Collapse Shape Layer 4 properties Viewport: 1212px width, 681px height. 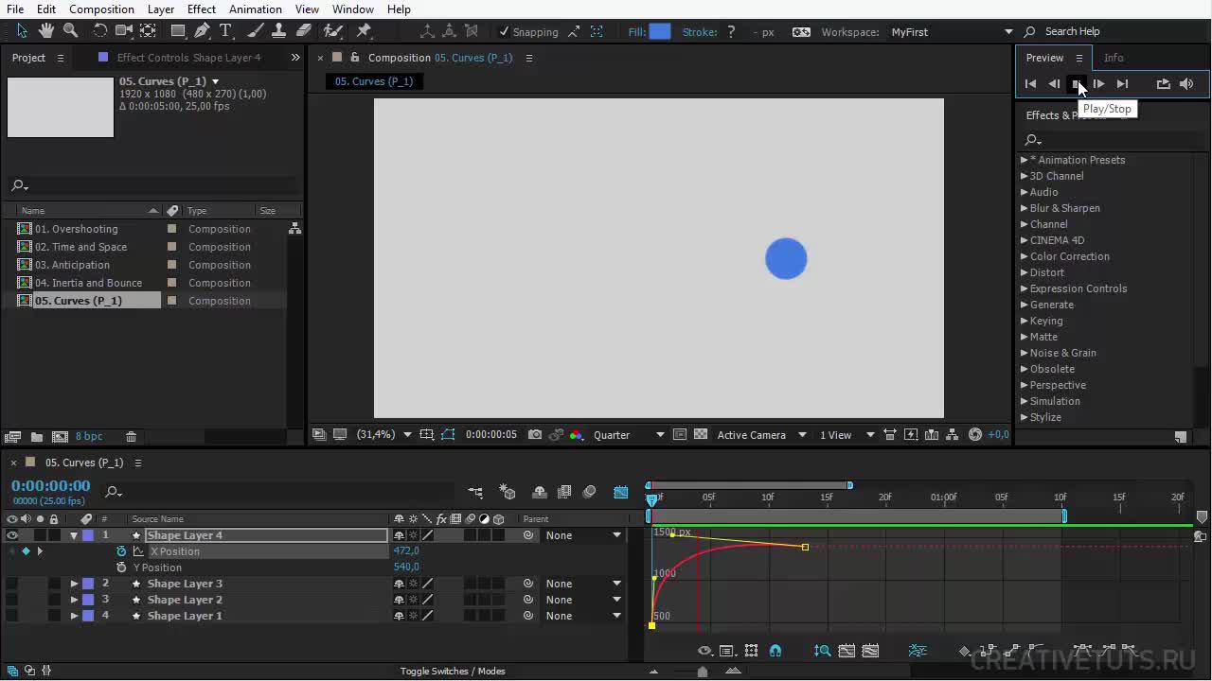click(x=74, y=535)
